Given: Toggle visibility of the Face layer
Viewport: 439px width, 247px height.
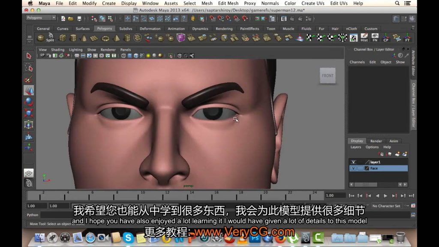Looking at the screenshot, I should tap(353, 168).
